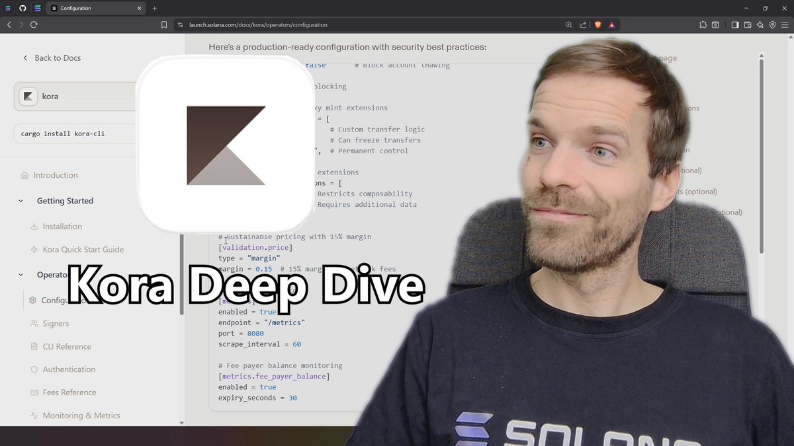The height and width of the screenshot is (446, 794).
Task: Open tab search icon next to extensions
Action: point(715,24)
